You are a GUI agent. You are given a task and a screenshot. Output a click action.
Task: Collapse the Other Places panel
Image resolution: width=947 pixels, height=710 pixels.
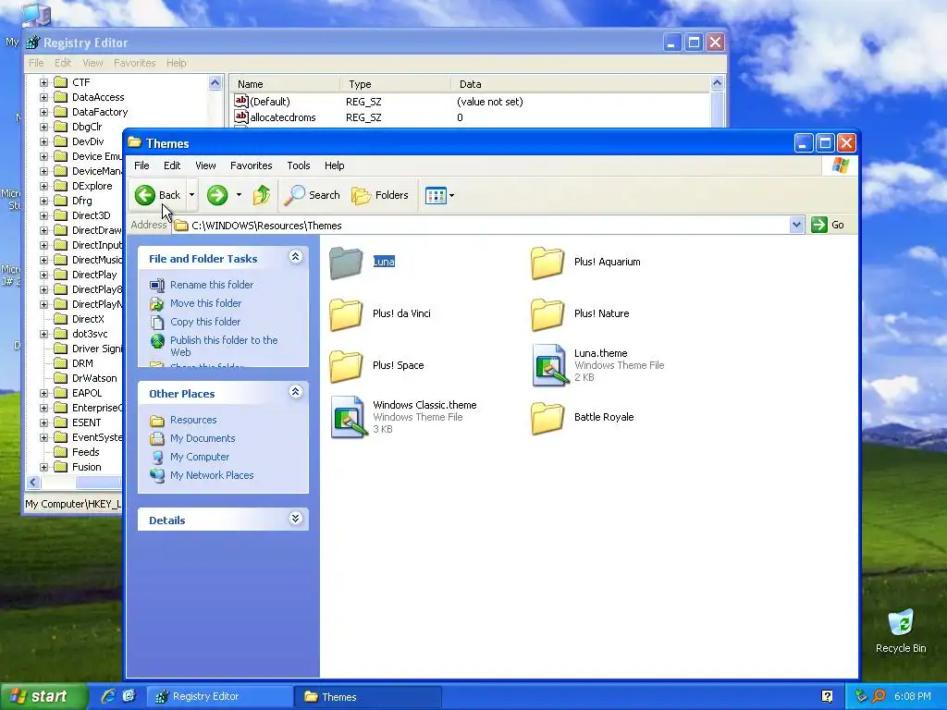(295, 392)
